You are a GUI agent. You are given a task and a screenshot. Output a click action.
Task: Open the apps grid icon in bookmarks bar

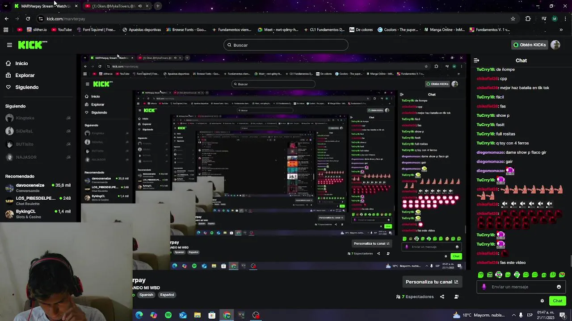[6, 30]
